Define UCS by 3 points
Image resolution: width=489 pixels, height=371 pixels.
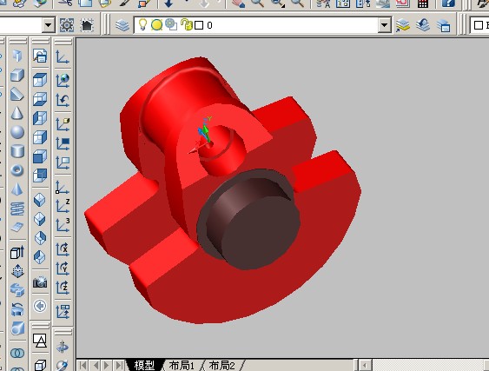(63, 225)
